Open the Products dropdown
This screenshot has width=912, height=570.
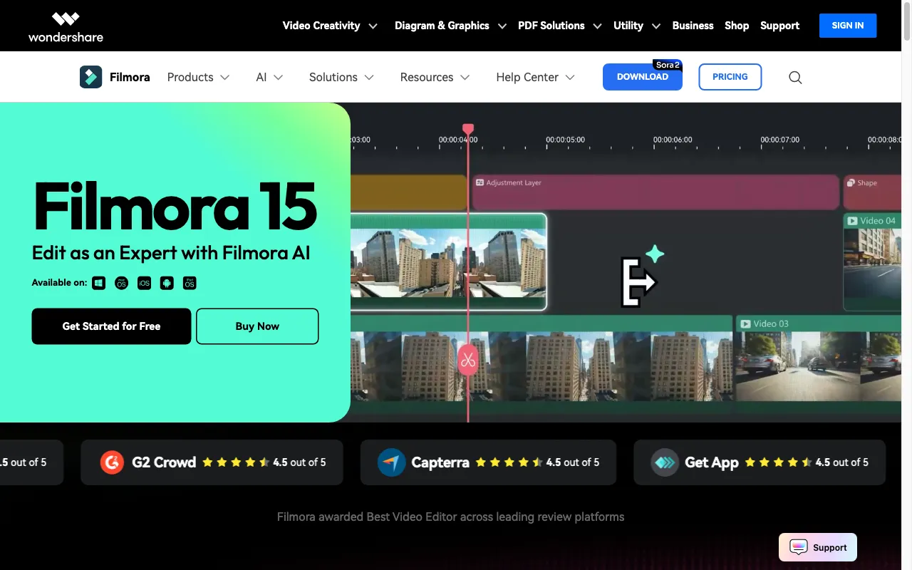pyautogui.click(x=198, y=77)
